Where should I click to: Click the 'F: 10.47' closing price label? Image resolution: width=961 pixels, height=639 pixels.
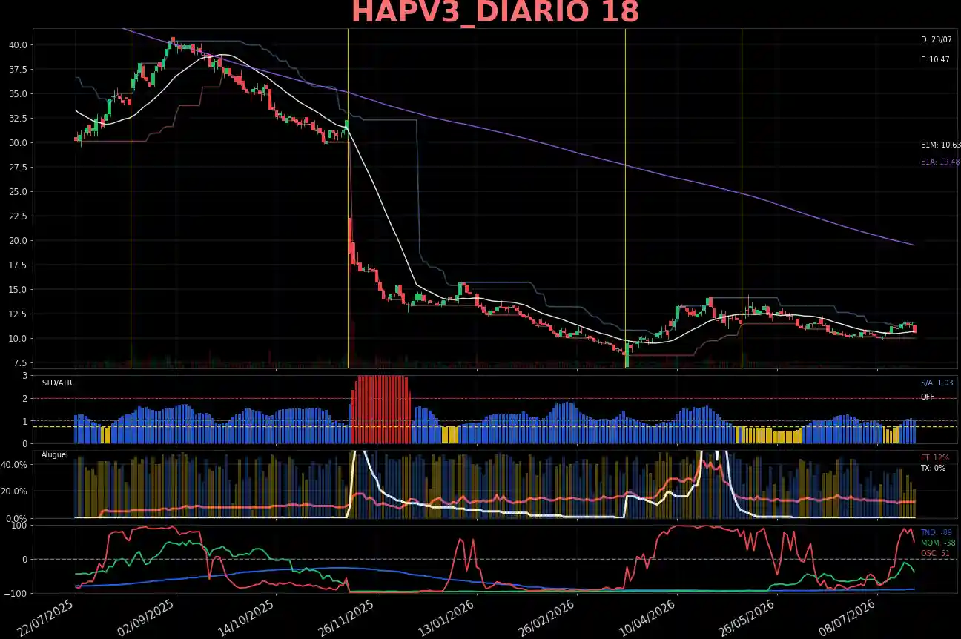pyautogui.click(x=934, y=59)
